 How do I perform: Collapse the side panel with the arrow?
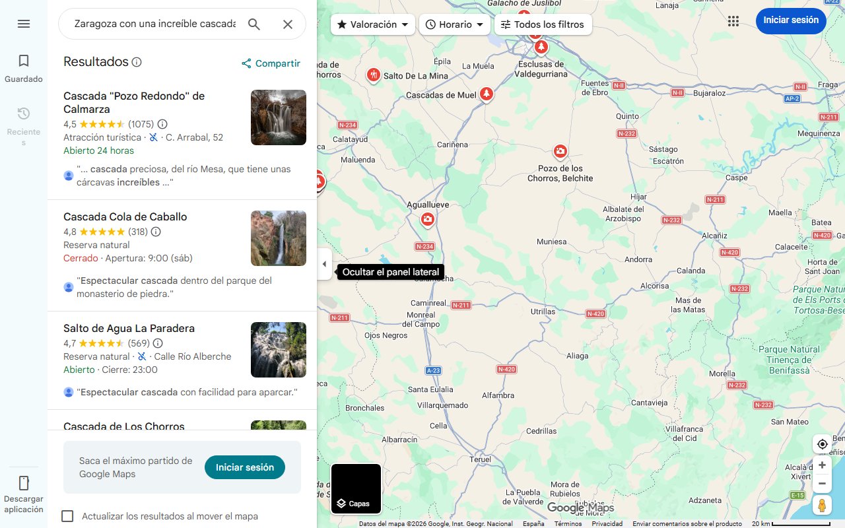coord(324,263)
